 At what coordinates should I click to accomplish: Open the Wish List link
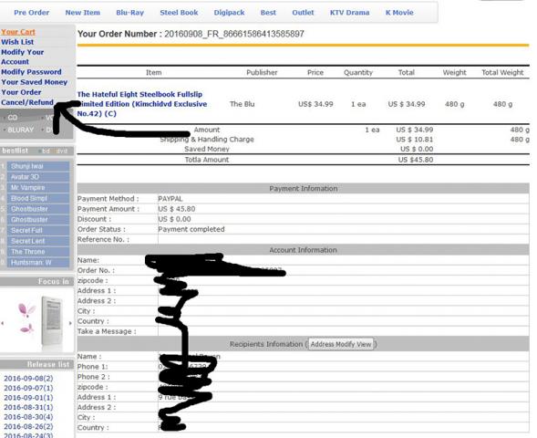[17, 42]
